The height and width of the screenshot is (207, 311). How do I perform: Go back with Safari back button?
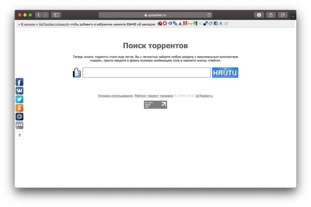[38, 15]
